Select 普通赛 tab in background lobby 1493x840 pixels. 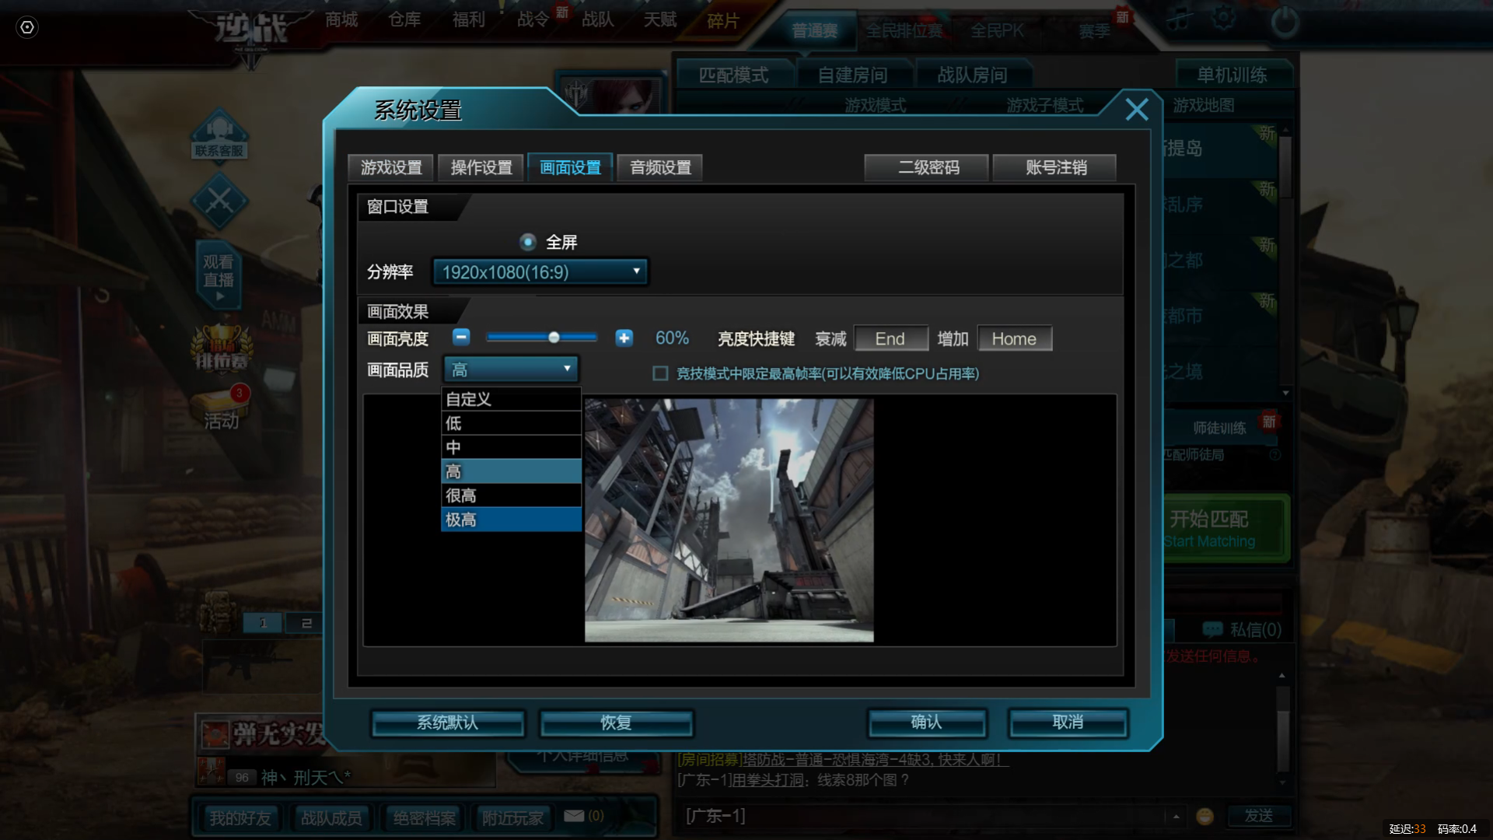[815, 30]
